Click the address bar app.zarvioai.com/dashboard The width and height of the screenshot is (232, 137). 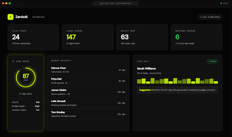click(x=115, y=3)
